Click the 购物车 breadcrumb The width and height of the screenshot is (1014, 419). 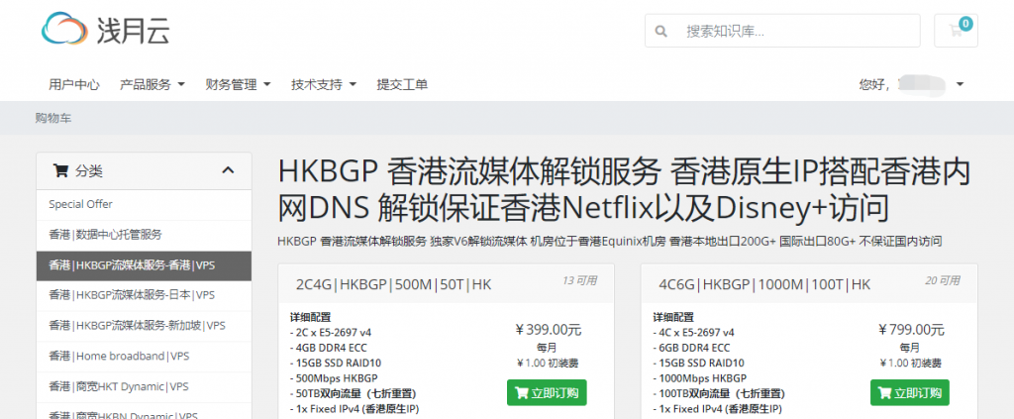(x=53, y=118)
